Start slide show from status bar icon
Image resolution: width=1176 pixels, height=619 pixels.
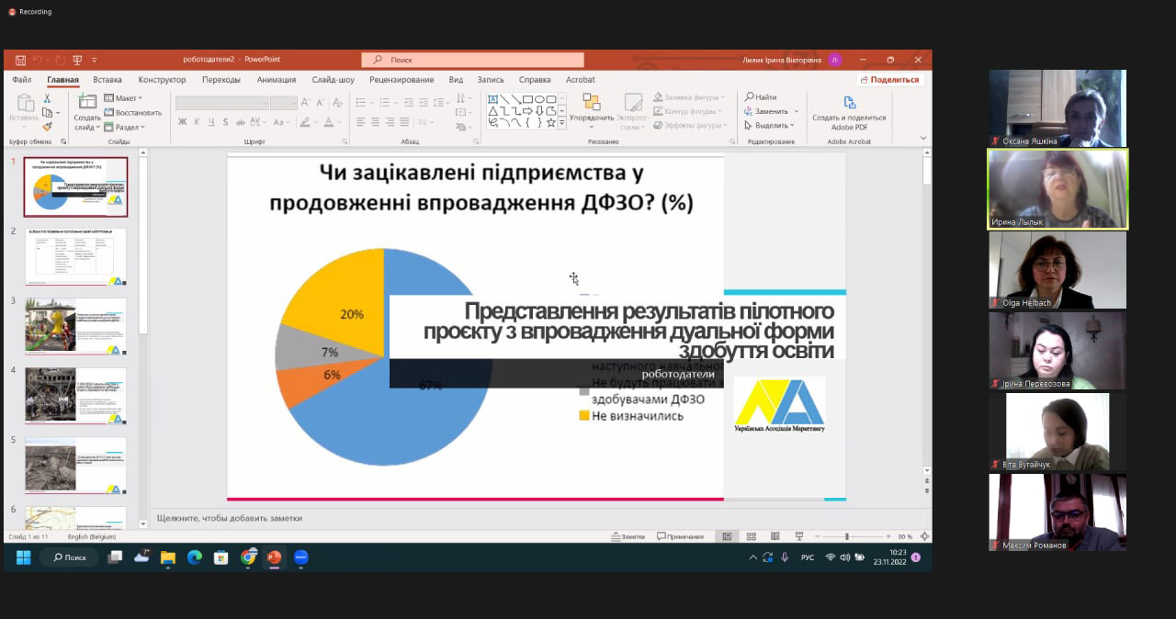tap(798, 536)
